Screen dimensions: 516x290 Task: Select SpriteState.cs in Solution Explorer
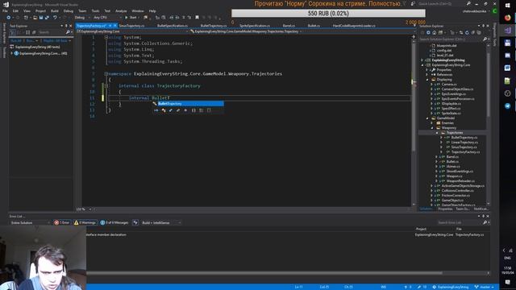pyautogui.click(x=451, y=114)
